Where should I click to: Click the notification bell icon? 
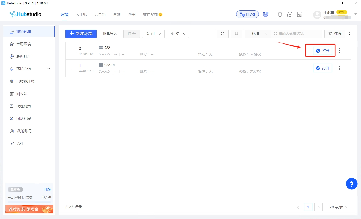coord(280,14)
